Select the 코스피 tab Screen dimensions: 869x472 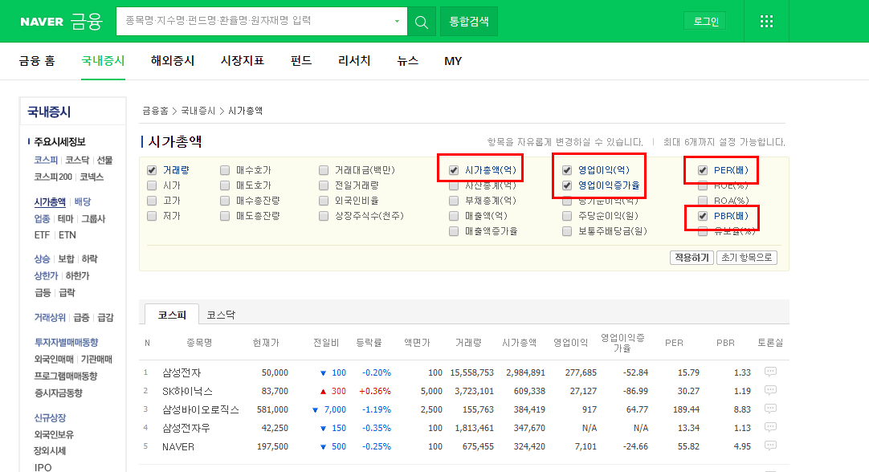(x=172, y=315)
